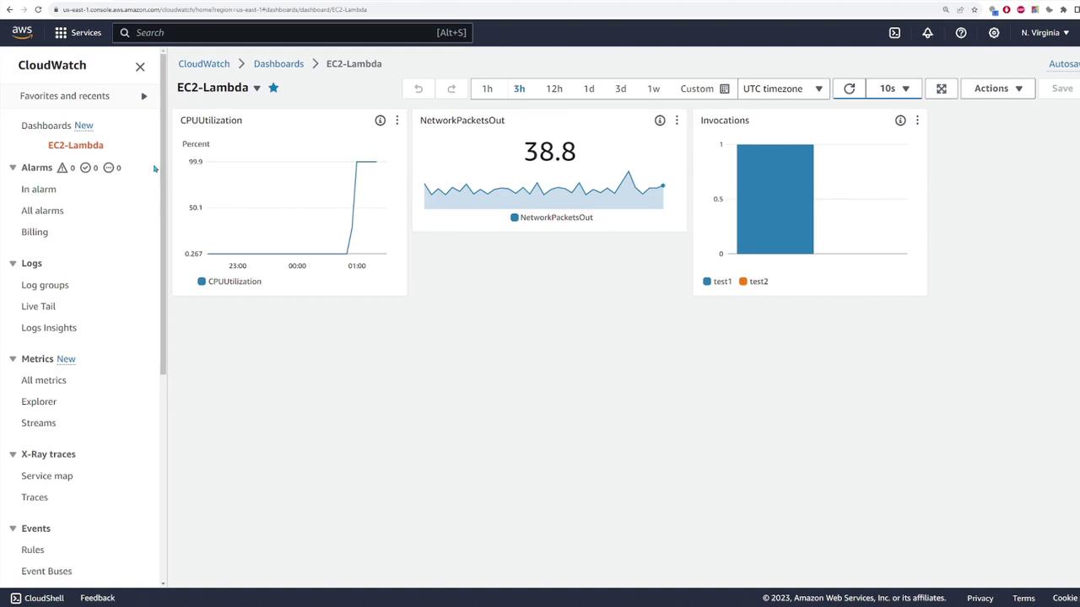Click the browser reload button

pos(38,9)
